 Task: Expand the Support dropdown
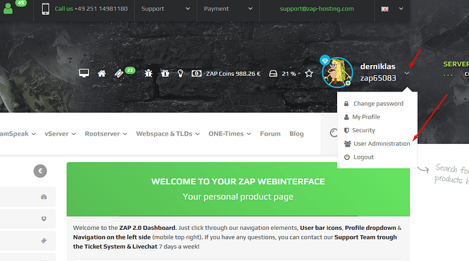(x=166, y=9)
